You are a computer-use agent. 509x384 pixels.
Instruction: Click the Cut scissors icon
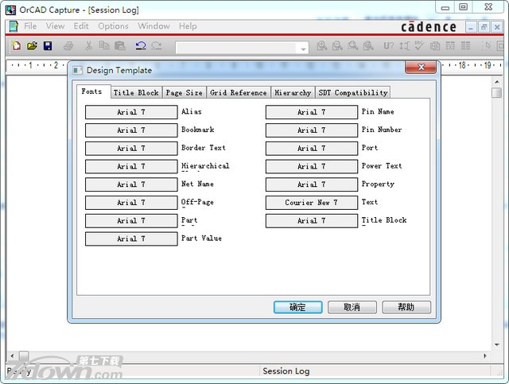point(88,46)
